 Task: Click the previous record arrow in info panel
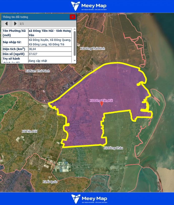(7, 24)
